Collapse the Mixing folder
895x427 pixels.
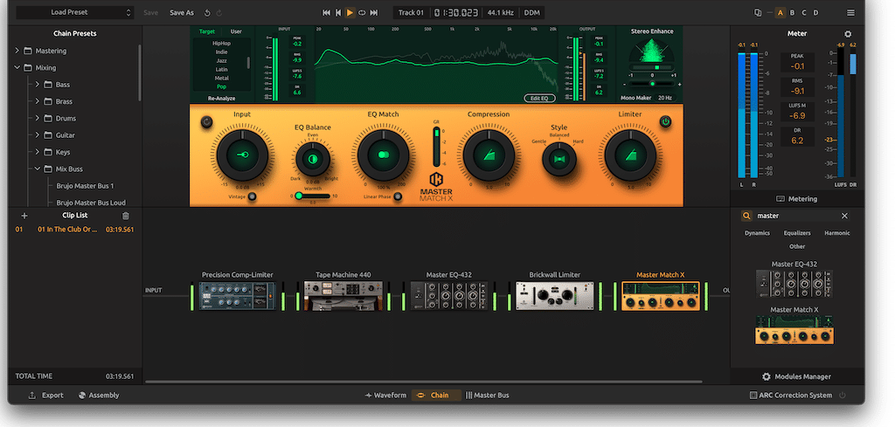(x=17, y=67)
